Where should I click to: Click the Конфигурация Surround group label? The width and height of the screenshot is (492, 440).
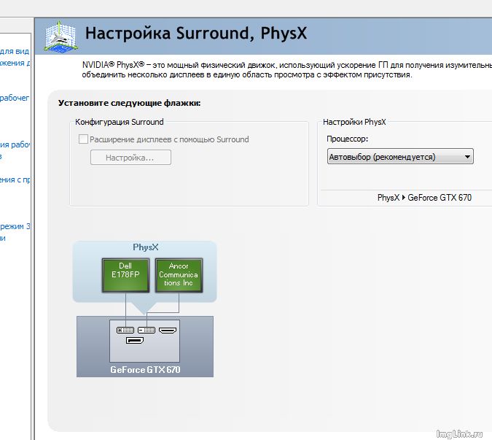coord(120,122)
